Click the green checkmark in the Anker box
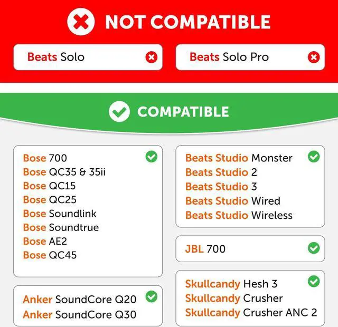 152,297
